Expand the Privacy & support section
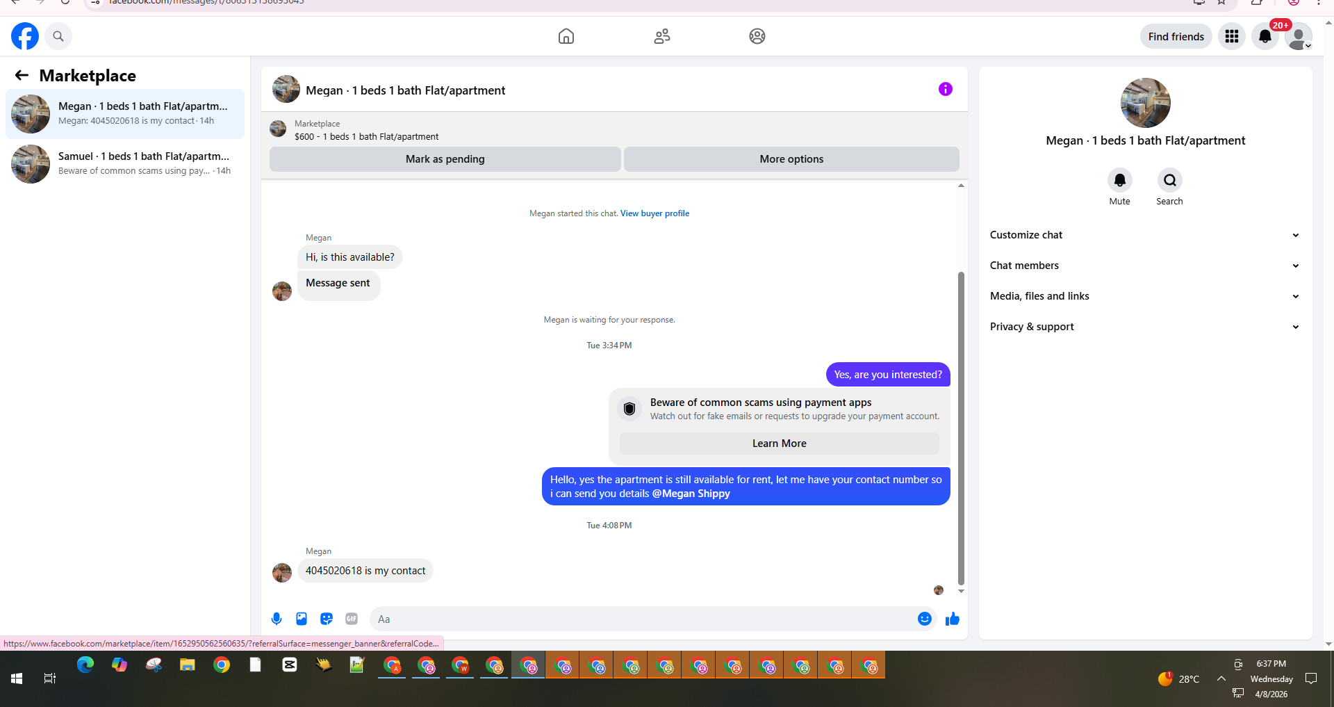The image size is (1334, 707). tap(1145, 327)
